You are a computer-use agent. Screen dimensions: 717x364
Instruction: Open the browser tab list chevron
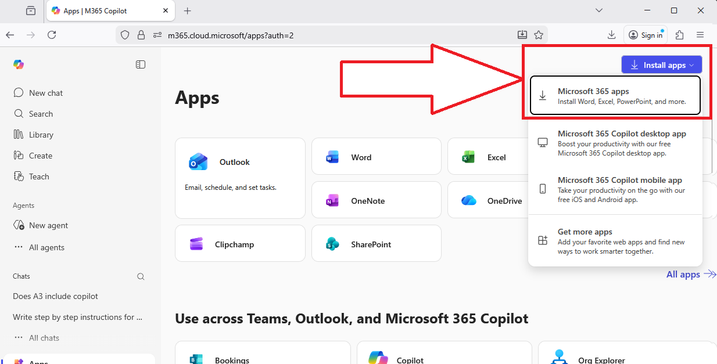tap(599, 10)
